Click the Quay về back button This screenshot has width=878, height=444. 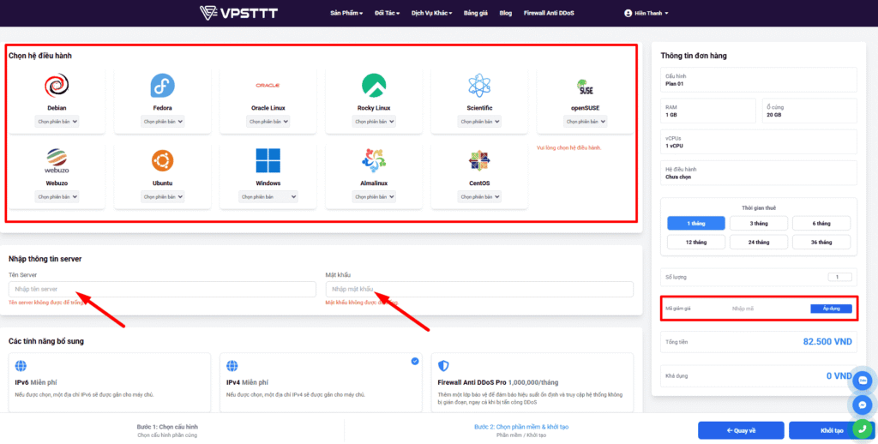tap(741, 430)
